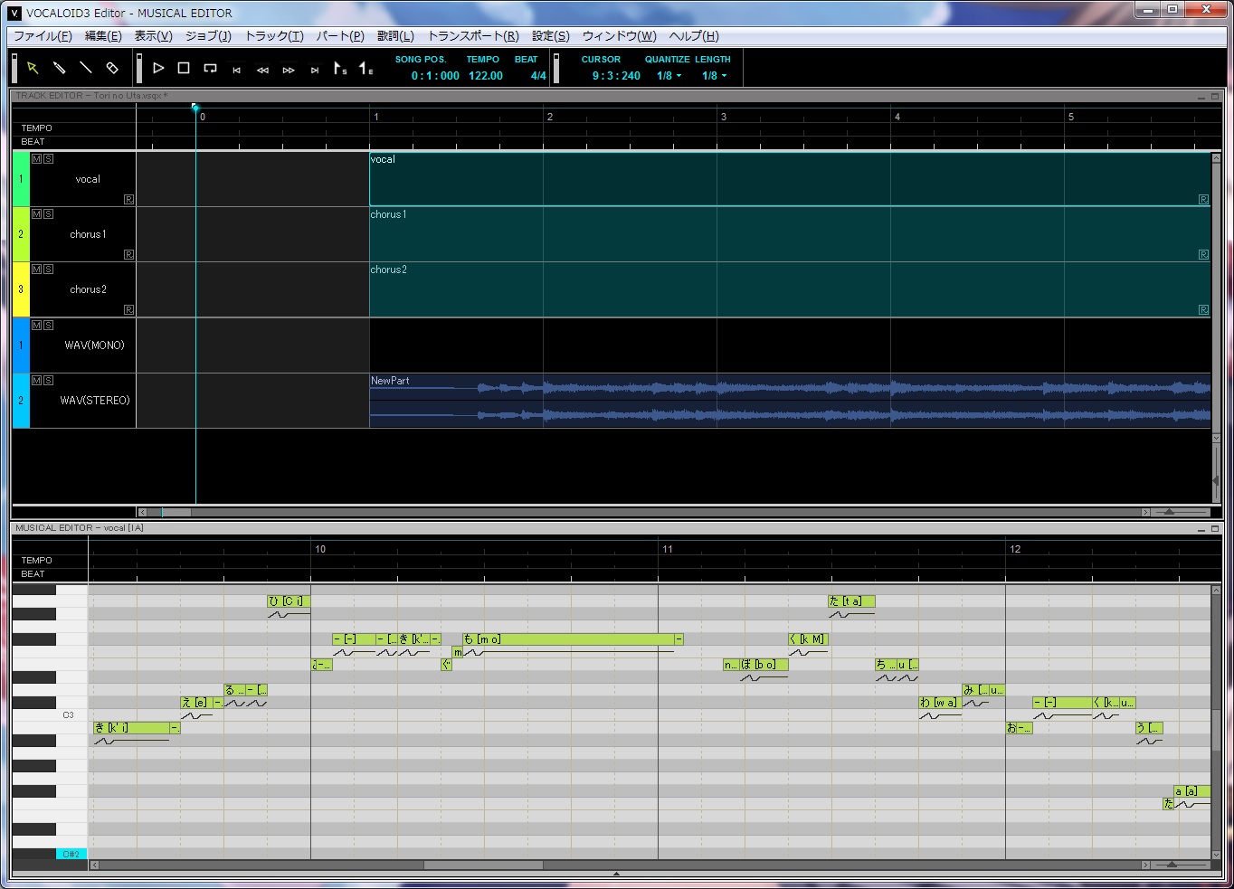
Task: Click the track editor horizontal scrollbar thumb
Action: pos(176,512)
